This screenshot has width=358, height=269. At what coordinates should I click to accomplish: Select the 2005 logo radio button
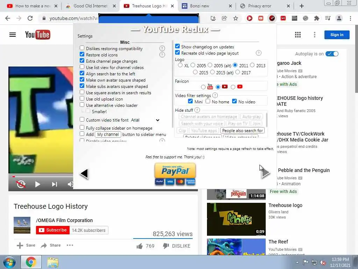(193, 65)
